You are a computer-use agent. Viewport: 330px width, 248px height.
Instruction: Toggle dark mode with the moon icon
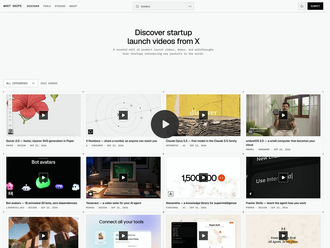(x=302, y=6)
